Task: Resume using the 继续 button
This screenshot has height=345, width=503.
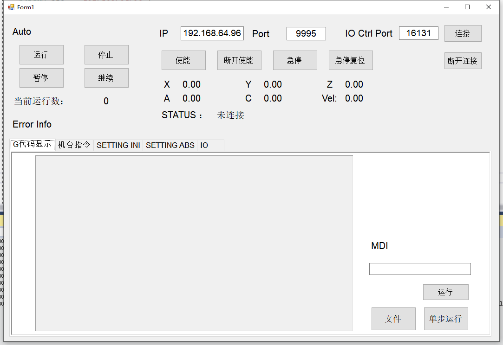Action: 106,78
